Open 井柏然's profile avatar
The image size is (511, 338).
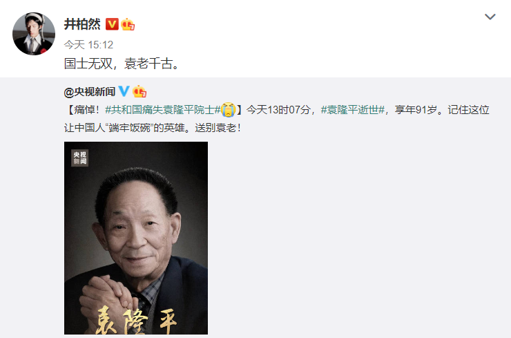point(34,34)
